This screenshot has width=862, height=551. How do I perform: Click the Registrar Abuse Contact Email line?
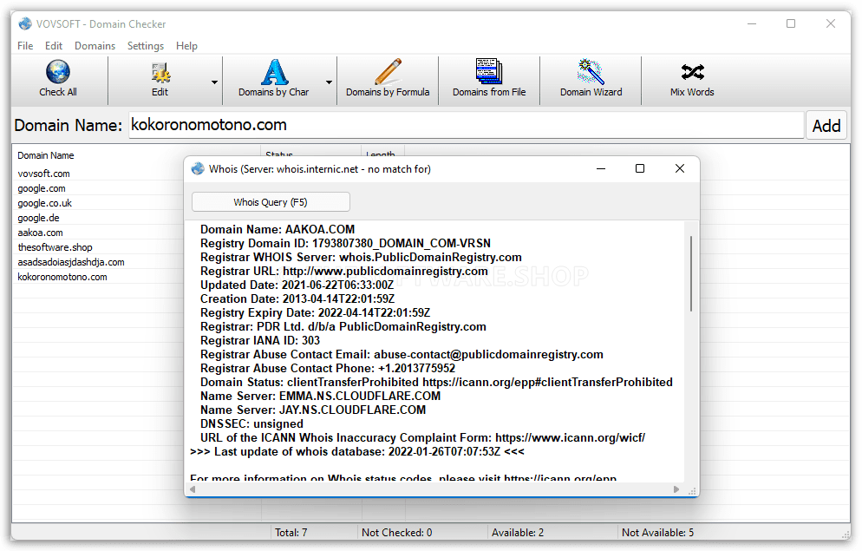coord(402,355)
